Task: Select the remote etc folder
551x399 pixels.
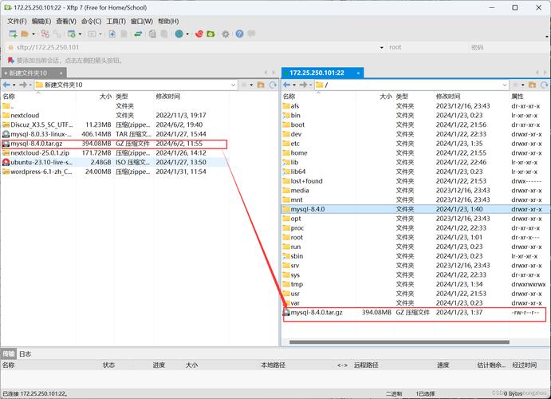Action: (415, 144)
